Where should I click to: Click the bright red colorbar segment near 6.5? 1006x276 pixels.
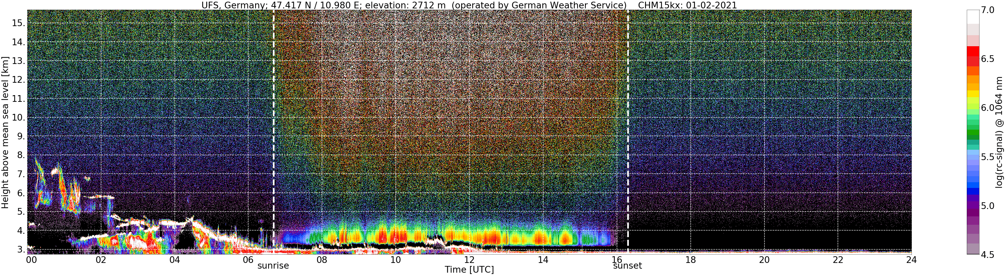point(973,52)
